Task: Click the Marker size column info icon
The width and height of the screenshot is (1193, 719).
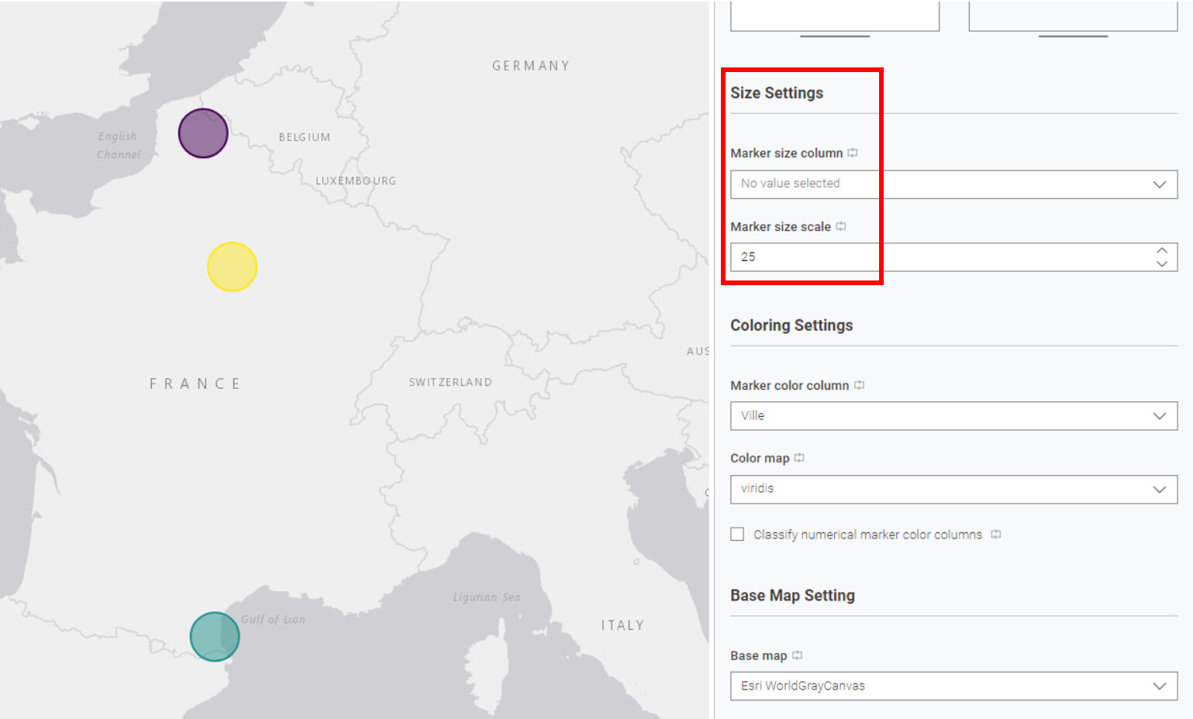Action: (x=853, y=153)
